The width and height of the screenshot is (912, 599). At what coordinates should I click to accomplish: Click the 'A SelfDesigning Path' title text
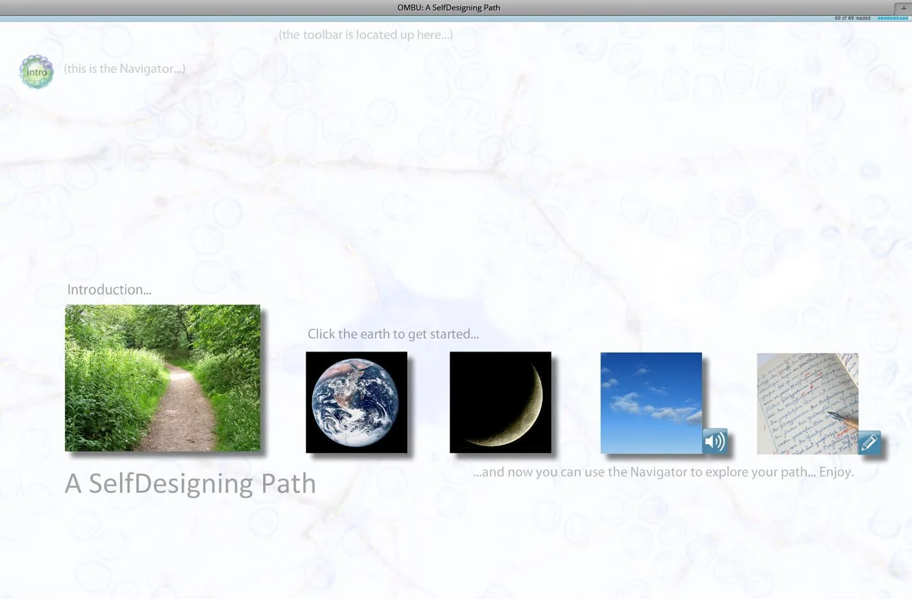point(190,484)
